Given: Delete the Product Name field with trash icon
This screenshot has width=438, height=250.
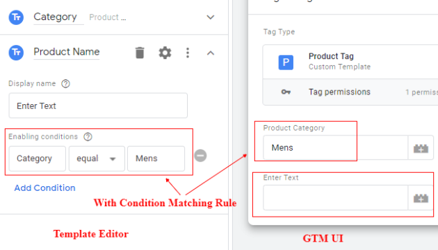Looking at the screenshot, I should [x=140, y=53].
